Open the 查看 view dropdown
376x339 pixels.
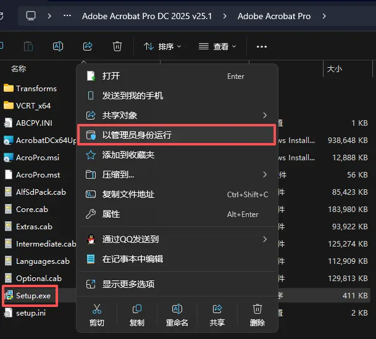217,46
